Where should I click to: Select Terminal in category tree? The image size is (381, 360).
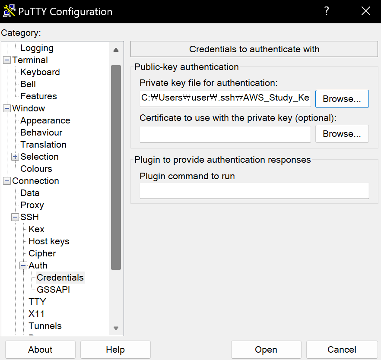[30, 60]
